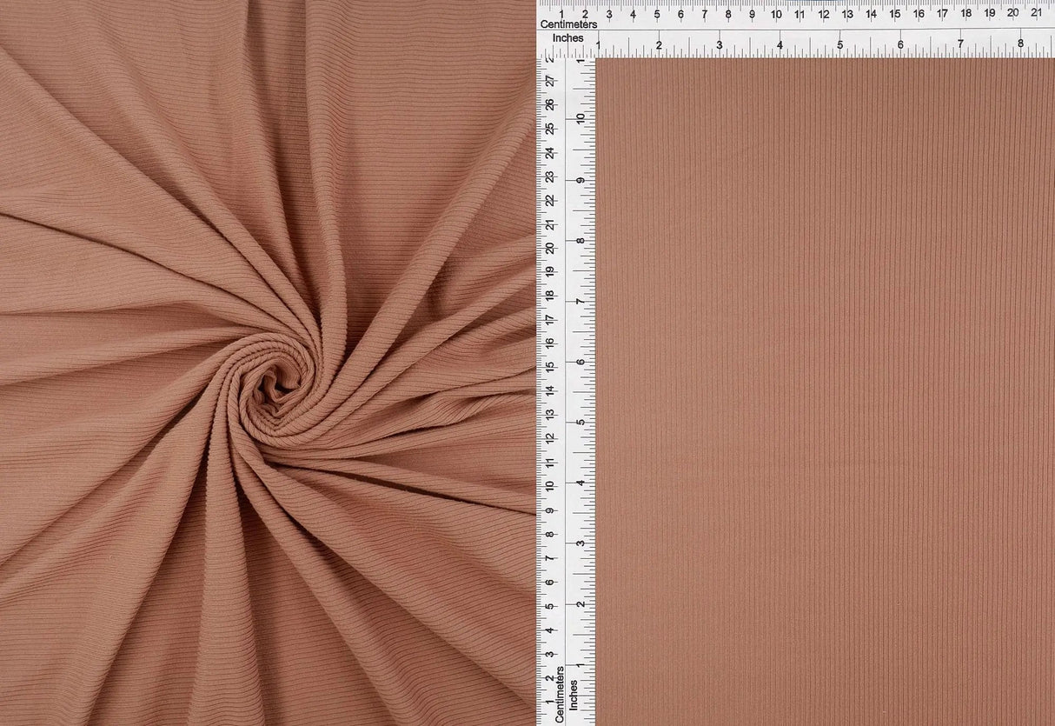Click the 21 cm mark on top ruler

tap(1036, 13)
